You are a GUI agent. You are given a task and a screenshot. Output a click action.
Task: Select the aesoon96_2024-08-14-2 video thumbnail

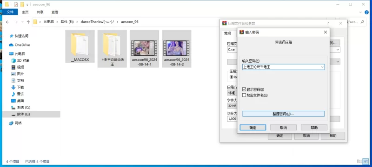(x=177, y=49)
